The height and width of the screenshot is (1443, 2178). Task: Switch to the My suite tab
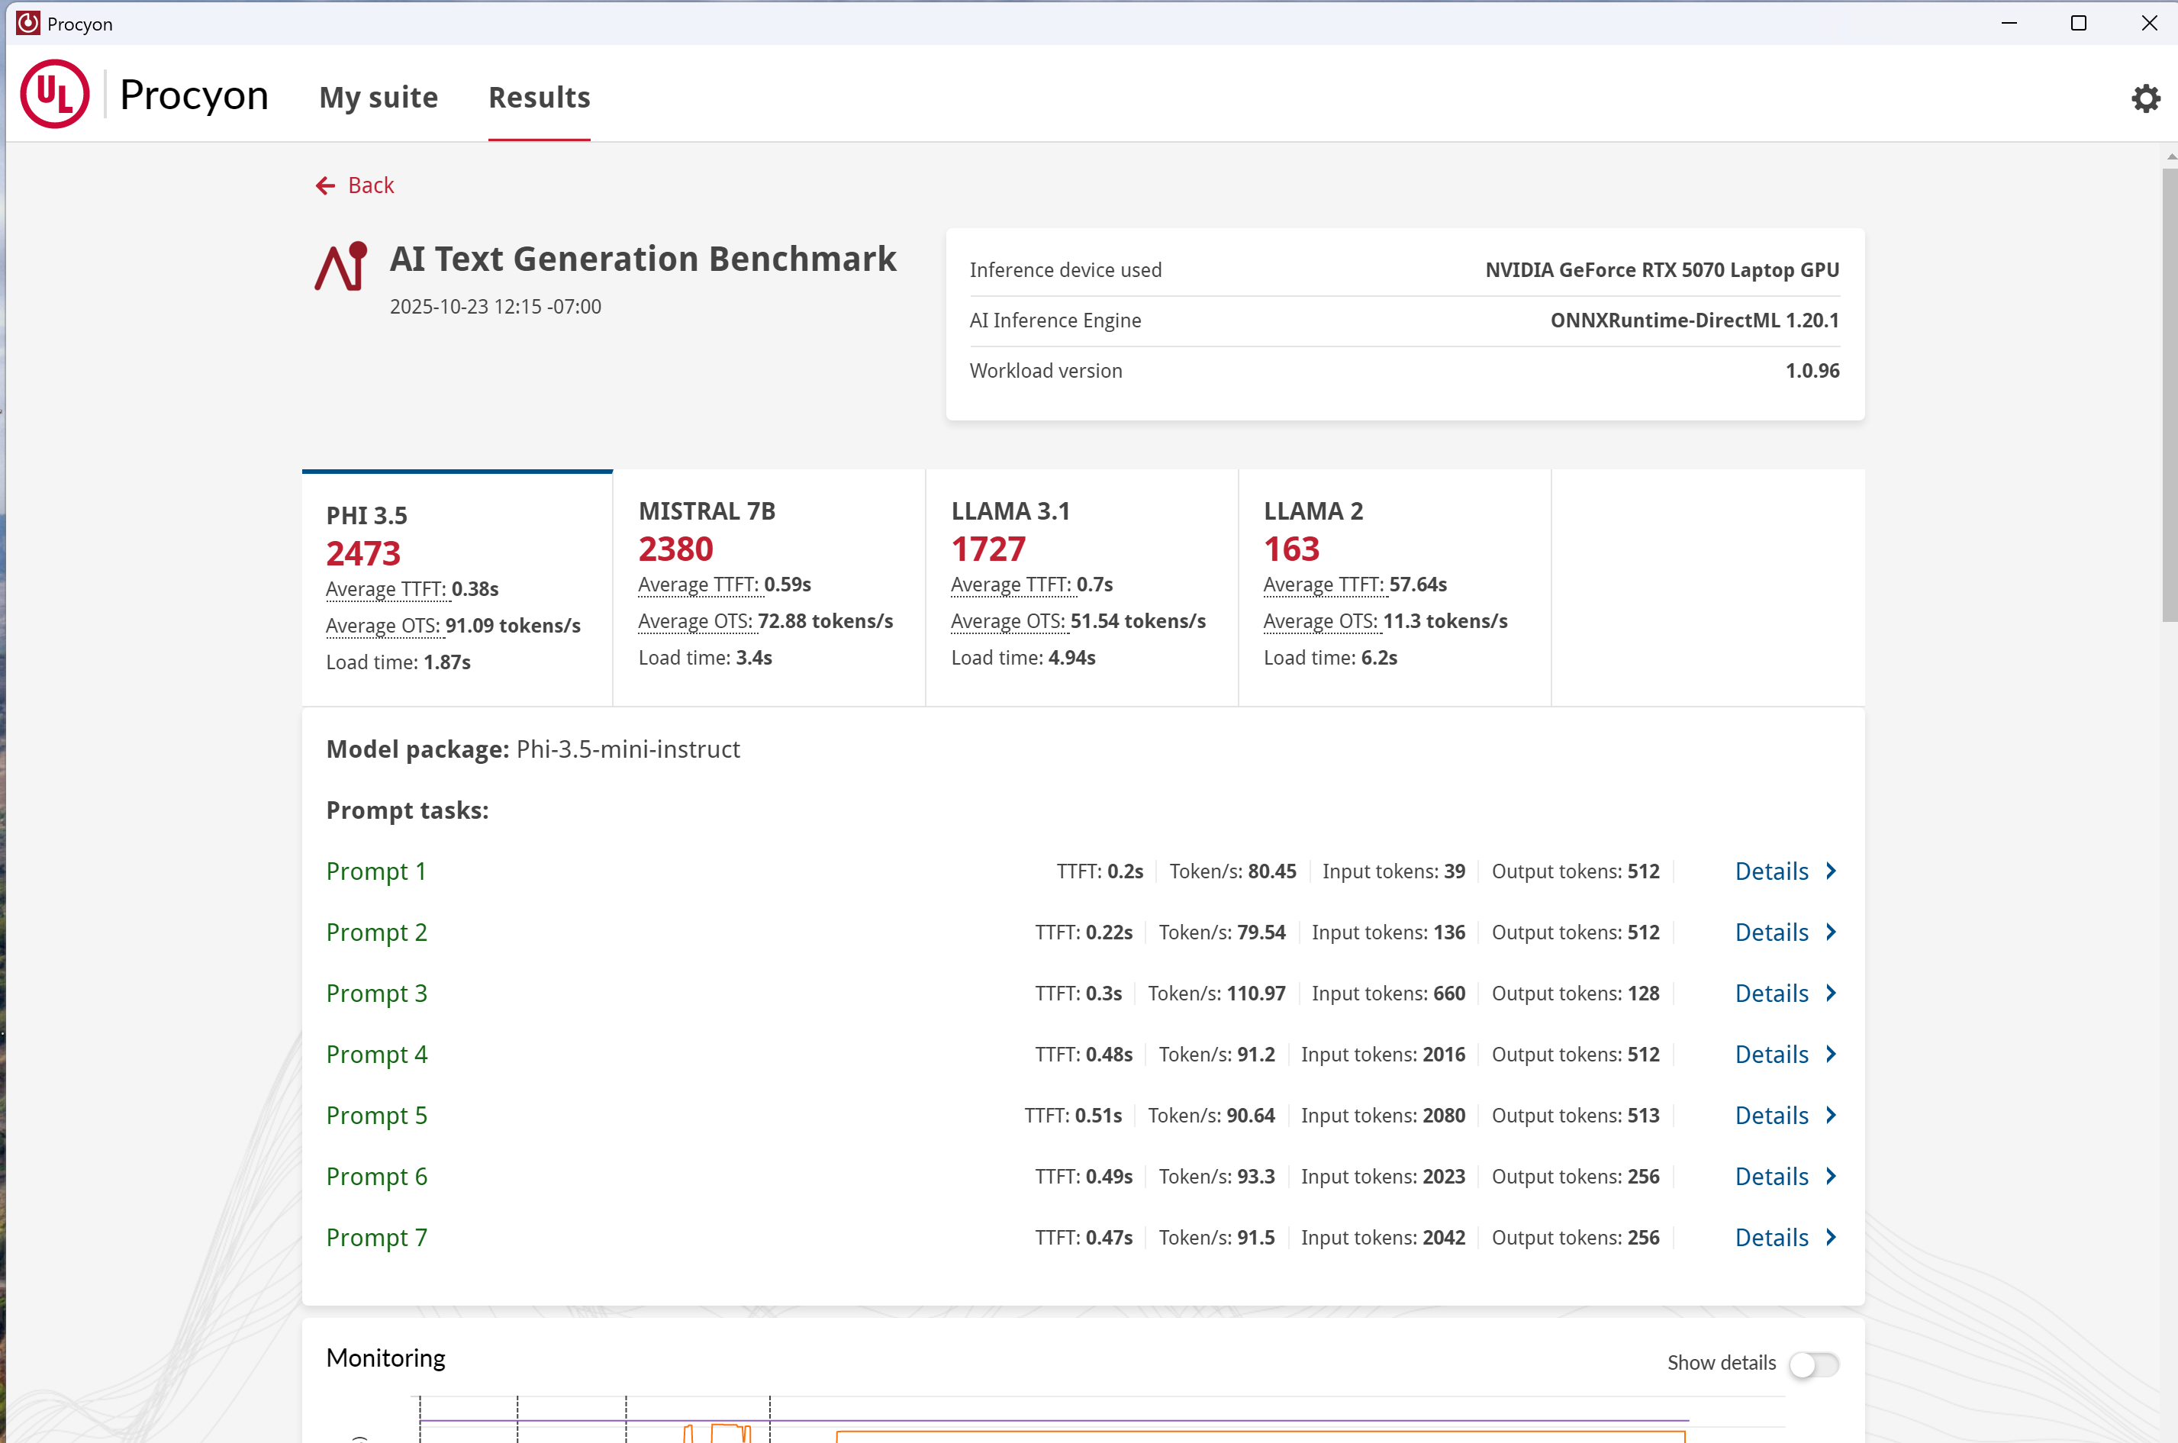click(379, 98)
